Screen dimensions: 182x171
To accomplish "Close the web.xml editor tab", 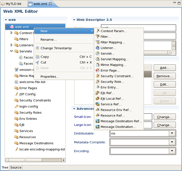I will 50,4.
